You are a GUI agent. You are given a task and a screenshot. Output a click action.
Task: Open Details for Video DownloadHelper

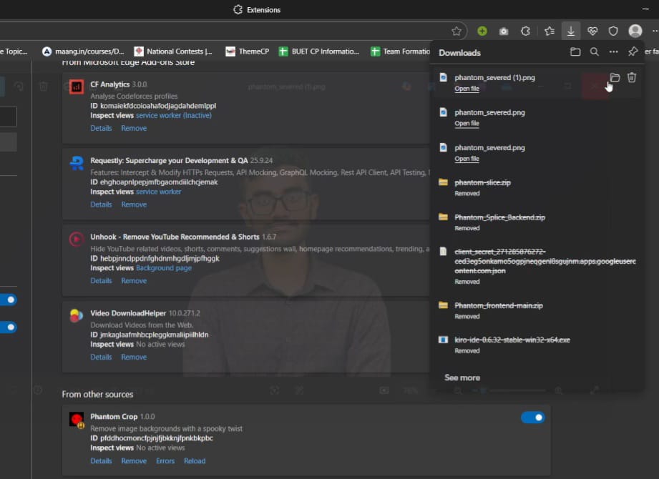[x=101, y=357]
